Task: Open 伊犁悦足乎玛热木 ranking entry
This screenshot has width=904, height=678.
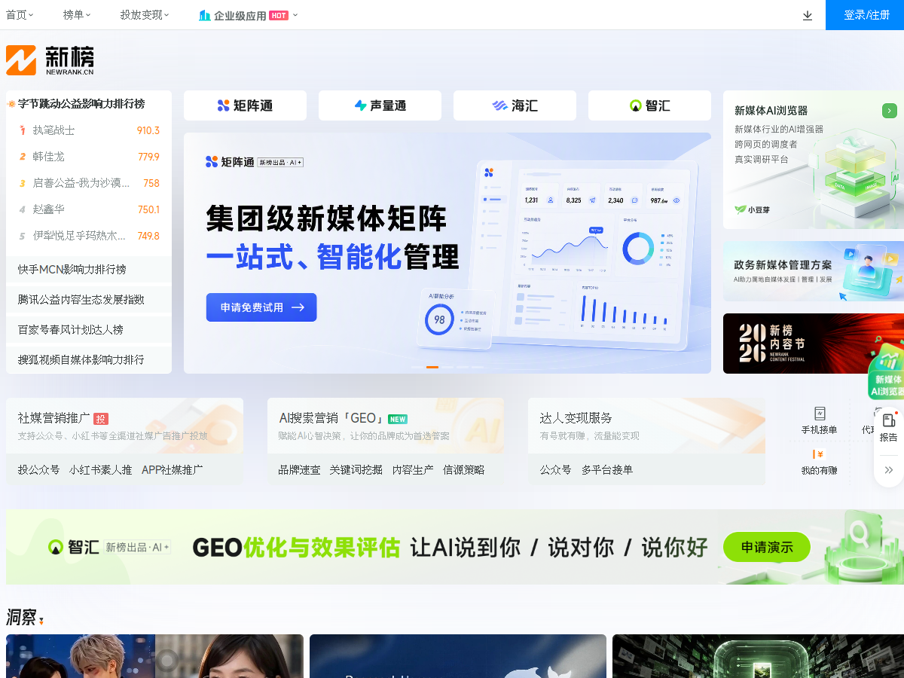Action: 89,236
